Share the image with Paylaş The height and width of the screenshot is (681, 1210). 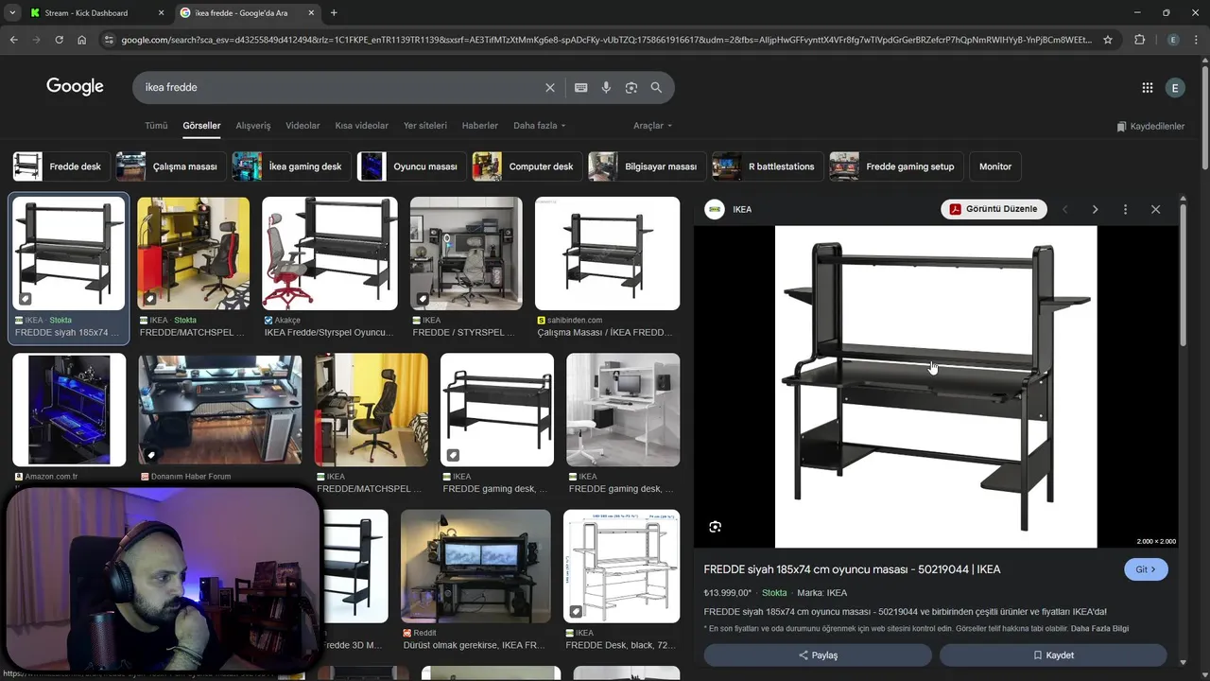click(x=818, y=655)
